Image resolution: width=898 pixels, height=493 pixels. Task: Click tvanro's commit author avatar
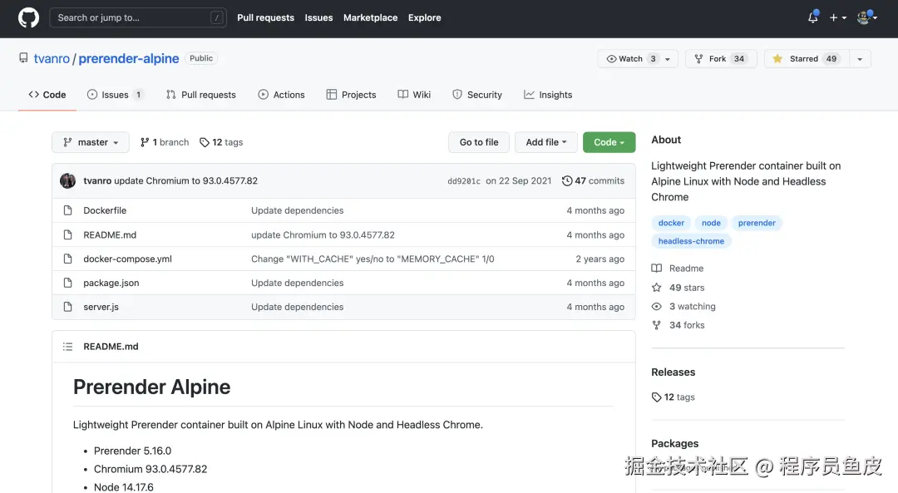[68, 181]
